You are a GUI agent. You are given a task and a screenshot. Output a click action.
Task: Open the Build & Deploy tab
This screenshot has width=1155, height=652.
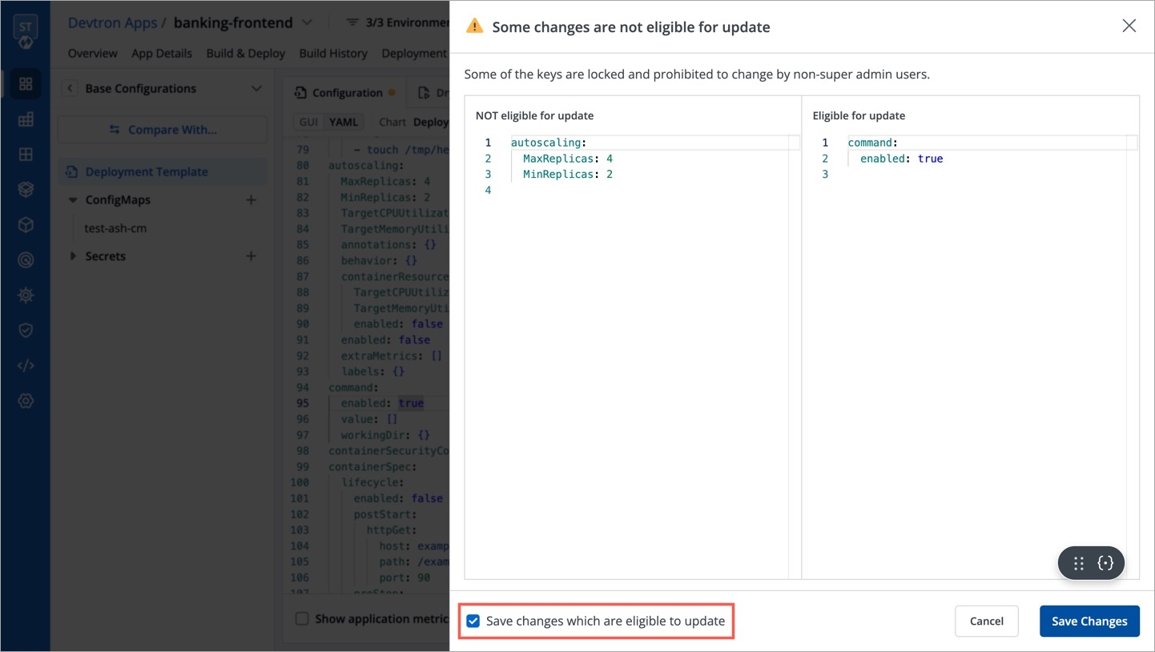click(245, 54)
